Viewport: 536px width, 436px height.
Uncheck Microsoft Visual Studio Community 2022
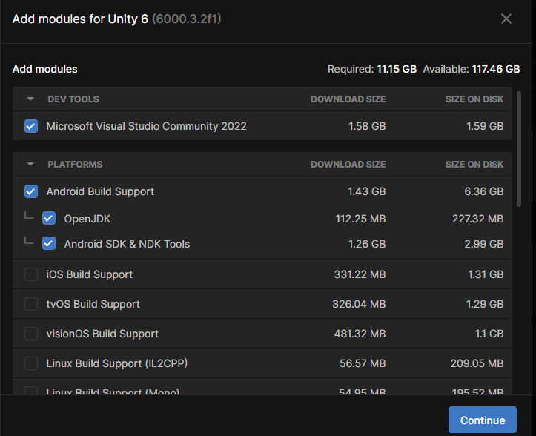point(31,126)
